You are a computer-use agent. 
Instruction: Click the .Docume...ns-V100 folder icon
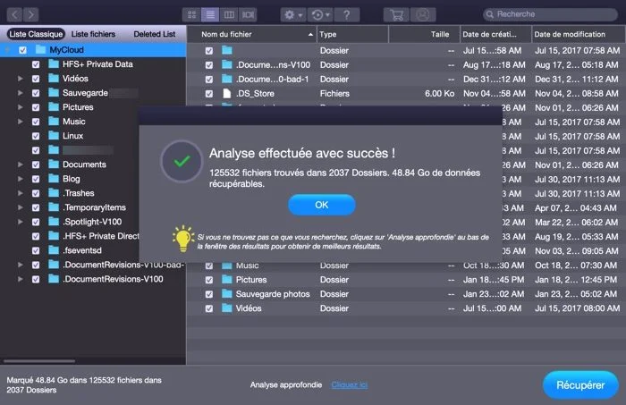227,64
